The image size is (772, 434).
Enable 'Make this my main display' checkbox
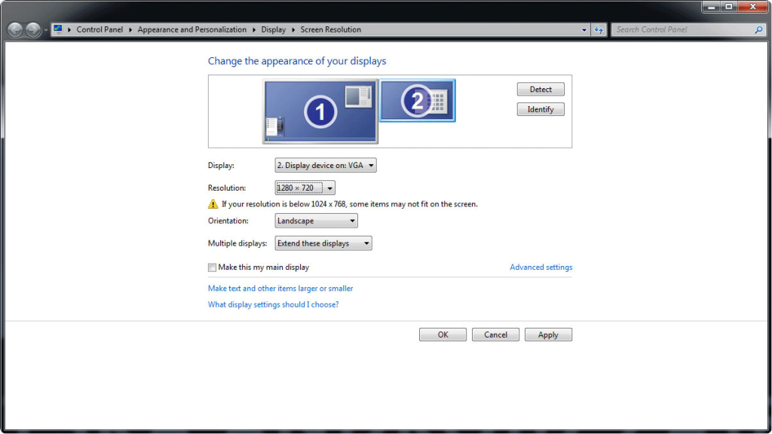[212, 267]
